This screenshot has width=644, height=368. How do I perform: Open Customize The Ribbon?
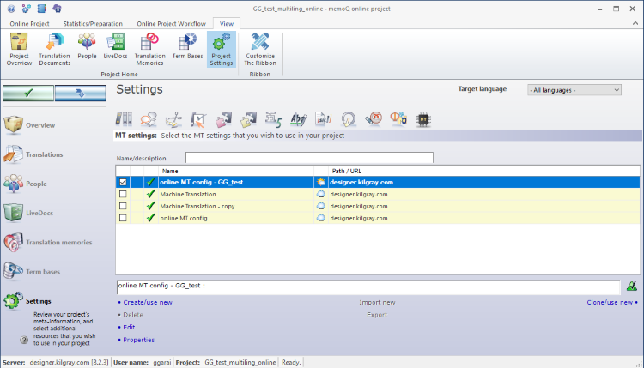coord(260,50)
